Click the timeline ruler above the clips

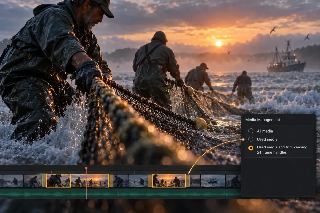(x=120, y=171)
